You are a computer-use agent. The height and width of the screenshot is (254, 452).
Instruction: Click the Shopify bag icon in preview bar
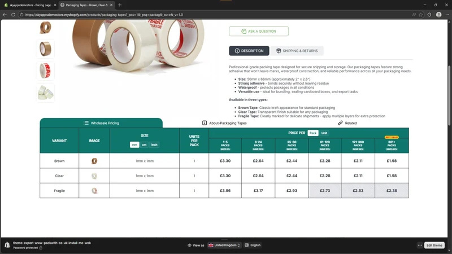tap(7, 245)
